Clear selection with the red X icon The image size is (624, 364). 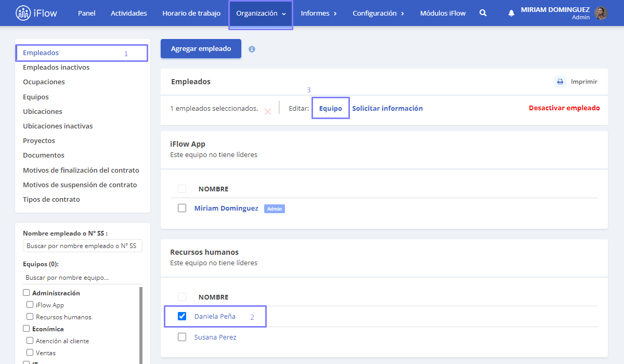pos(268,111)
